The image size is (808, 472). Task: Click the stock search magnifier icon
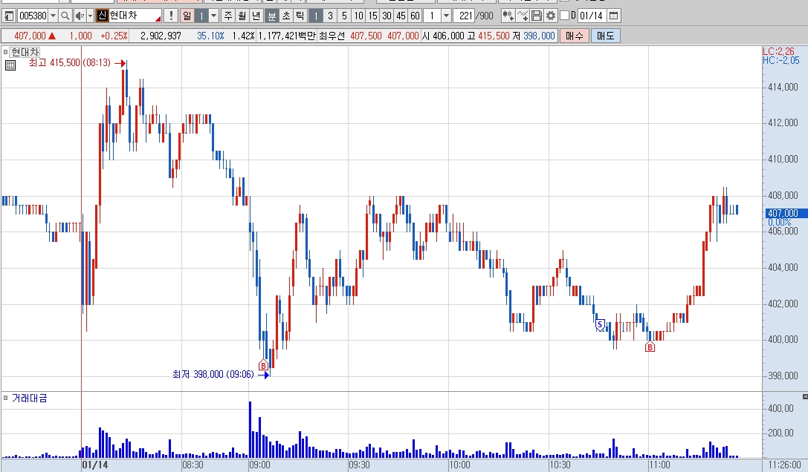[x=65, y=16]
